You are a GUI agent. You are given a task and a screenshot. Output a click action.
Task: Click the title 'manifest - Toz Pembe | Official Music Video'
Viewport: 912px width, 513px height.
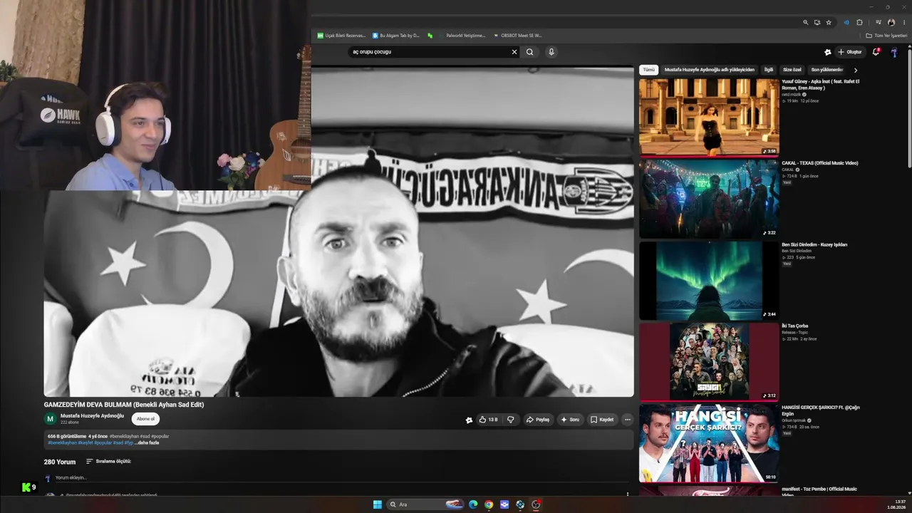tap(819, 492)
